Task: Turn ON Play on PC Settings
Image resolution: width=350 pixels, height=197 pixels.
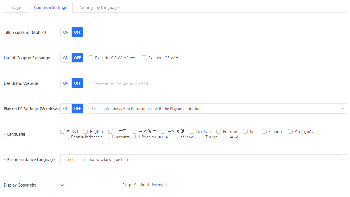Action: coord(66,109)
